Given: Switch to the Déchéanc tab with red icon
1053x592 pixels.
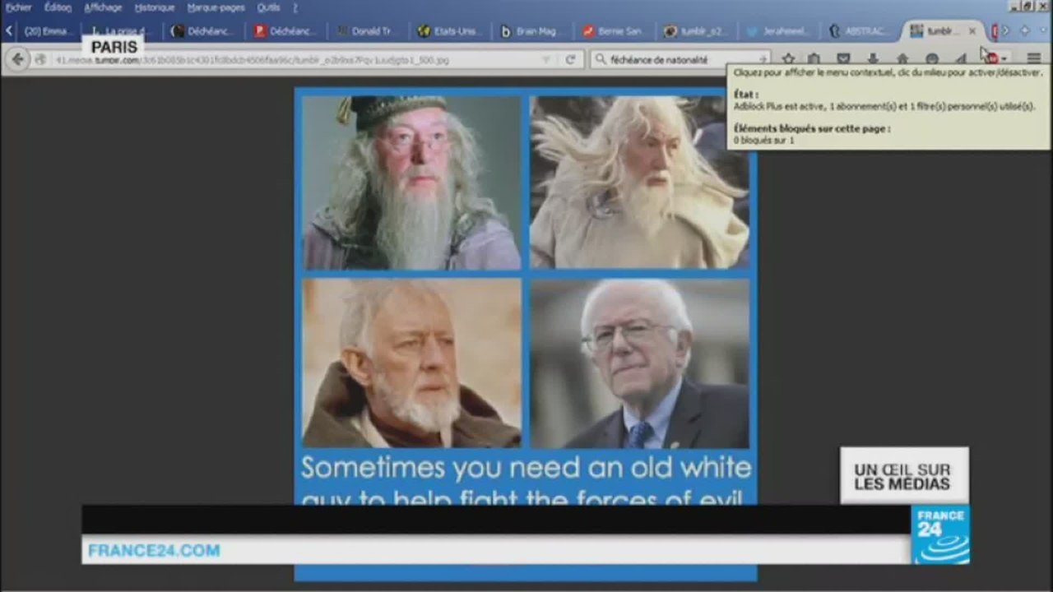Looking at the screenshot, I should (x=285, y=31).
